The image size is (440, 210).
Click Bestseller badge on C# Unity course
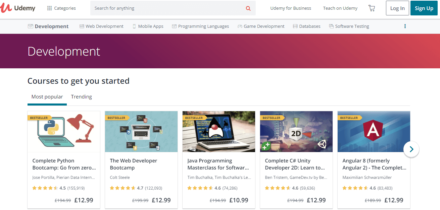pos(272,118)
